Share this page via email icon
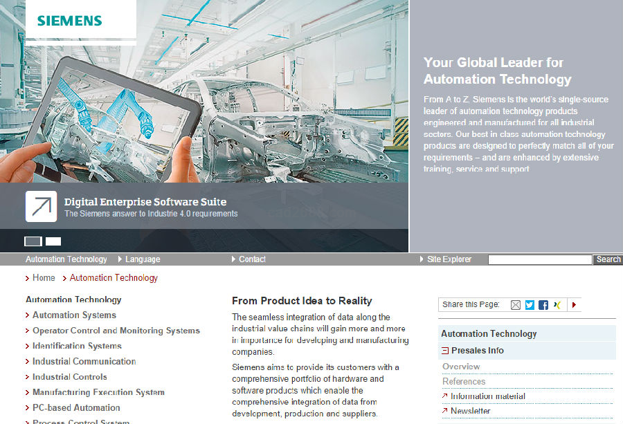 click(x=515, y=304)
